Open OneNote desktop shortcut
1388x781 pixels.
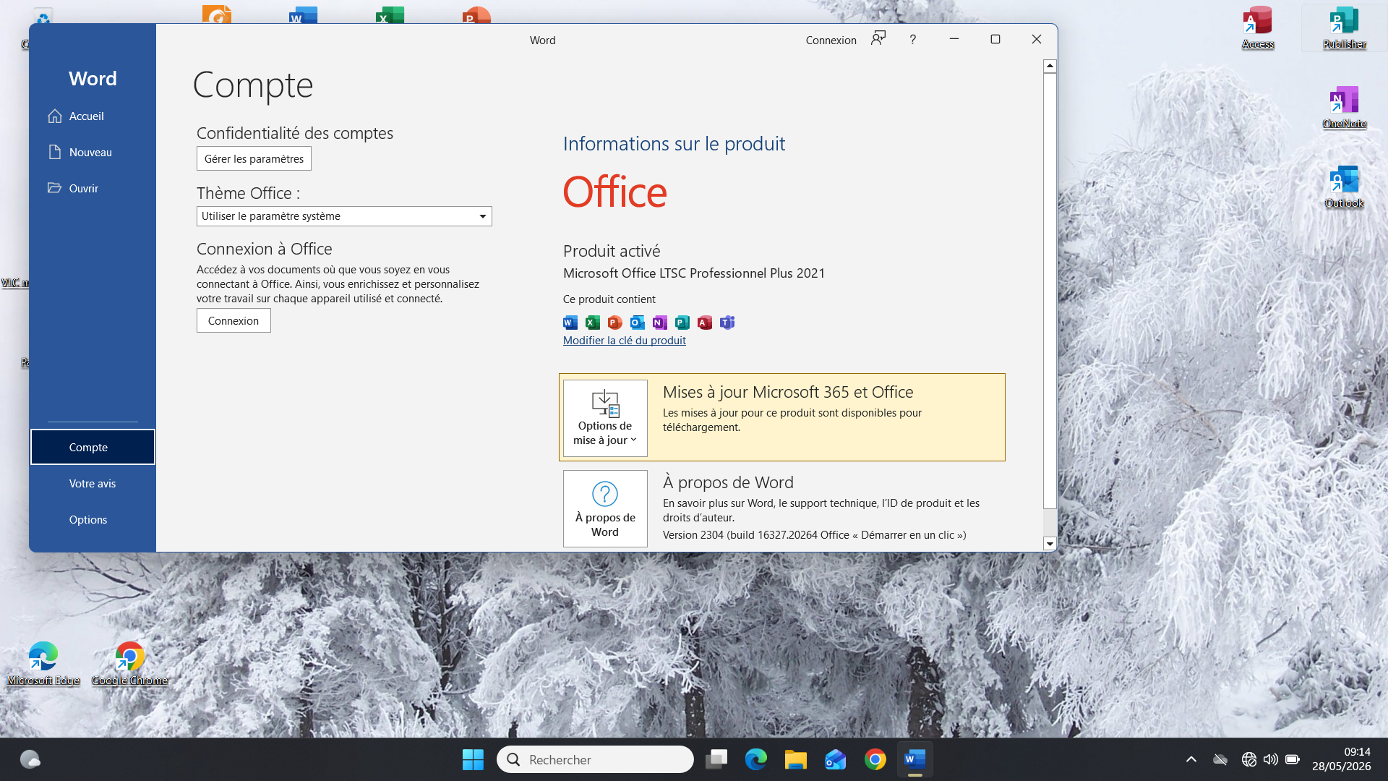pyautogui.click(x=1345, y=108)
